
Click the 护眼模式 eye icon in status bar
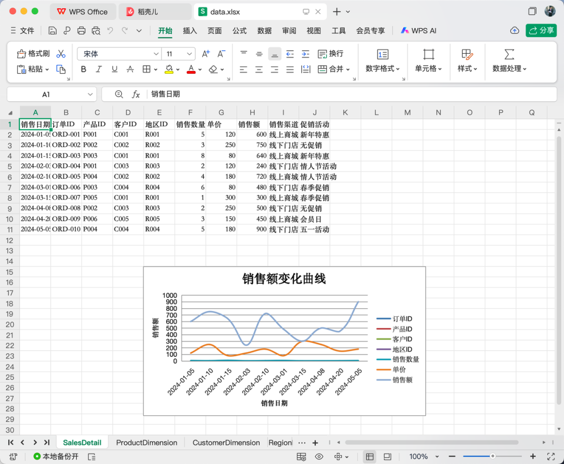point(319,456)
